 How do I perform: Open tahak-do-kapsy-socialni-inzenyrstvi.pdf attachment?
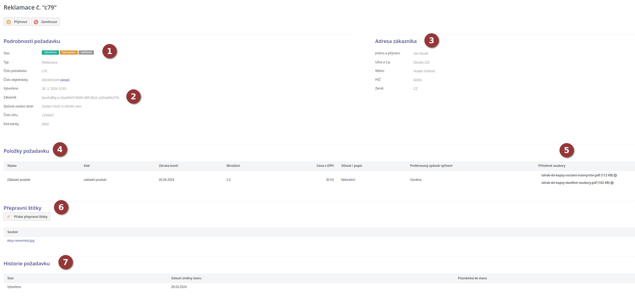pyautogui.click(x=570, y=175)
